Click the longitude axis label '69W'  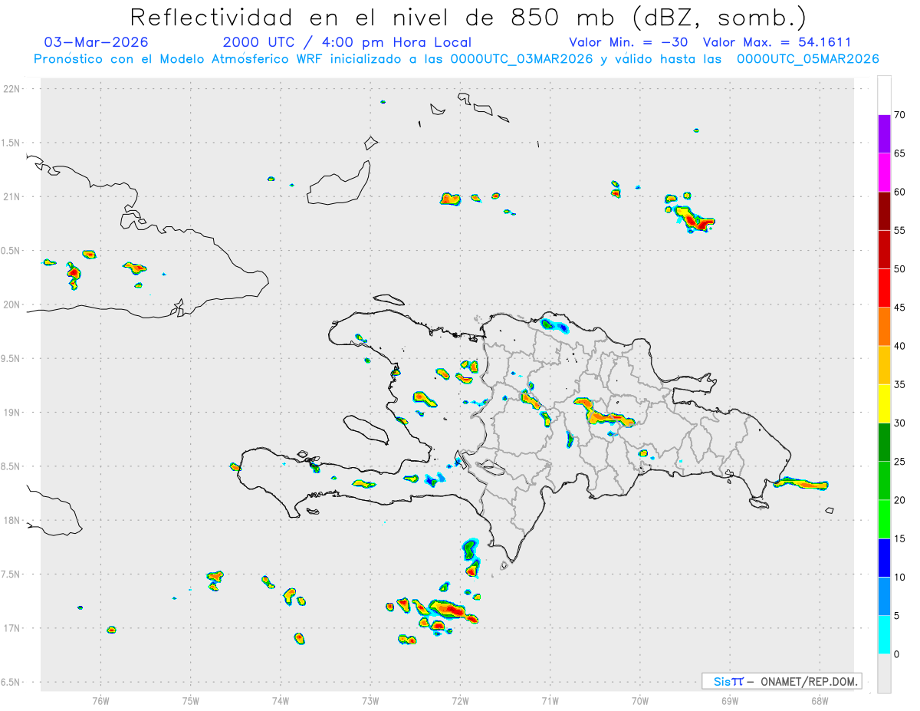(729, 700)
